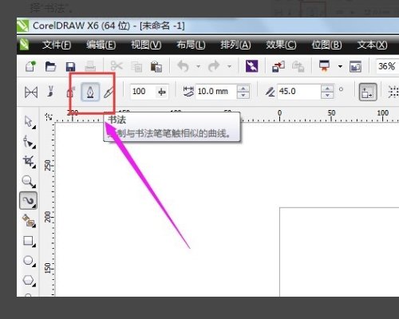Decrease calligraphic angle with down arrow
The image size is (399, 319).
[x=327, y=96]
